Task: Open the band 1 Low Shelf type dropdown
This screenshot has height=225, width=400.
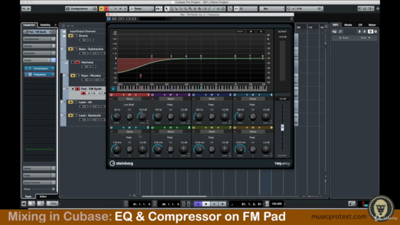Action: pyautogui.click(x=129, y=104)
